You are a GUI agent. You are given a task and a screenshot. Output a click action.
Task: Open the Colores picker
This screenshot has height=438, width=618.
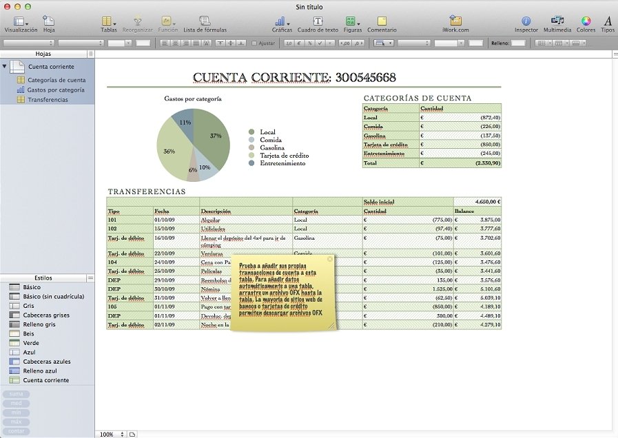click(x=586, y=24)
